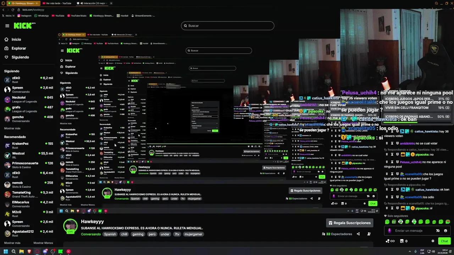Viewport: 454px width, 255px height.
Task: Click the channel points infinity icon
Action: (x=390, y=241)
